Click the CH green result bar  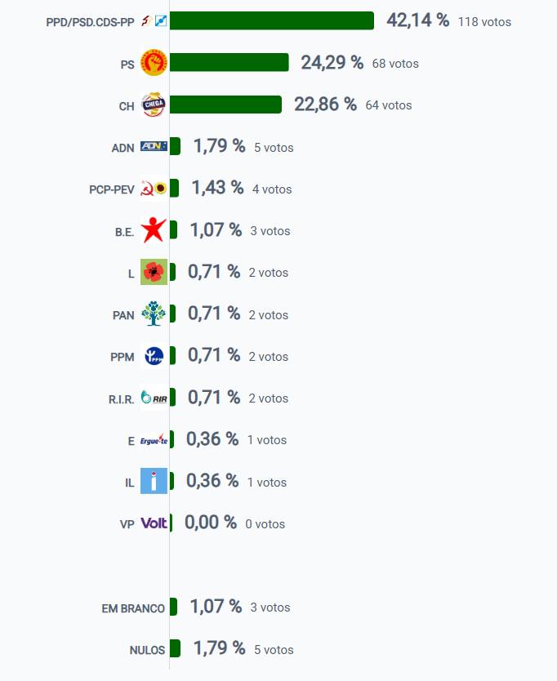(225, 105)
